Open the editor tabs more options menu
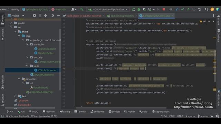Viewport: 221px width, 124px height. point(213,15)
